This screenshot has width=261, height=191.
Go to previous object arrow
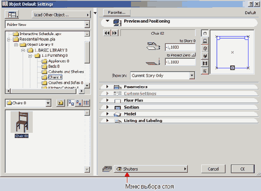coord(107,33)
